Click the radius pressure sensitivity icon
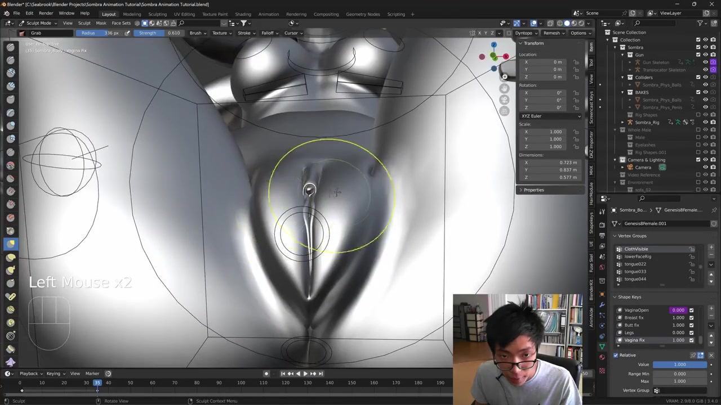The width and height of the screenshot is (721, 405). (127, 33)
